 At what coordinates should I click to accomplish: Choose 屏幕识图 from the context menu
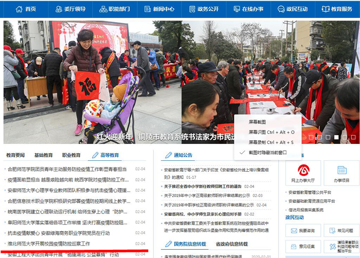[x=271, y=132]
